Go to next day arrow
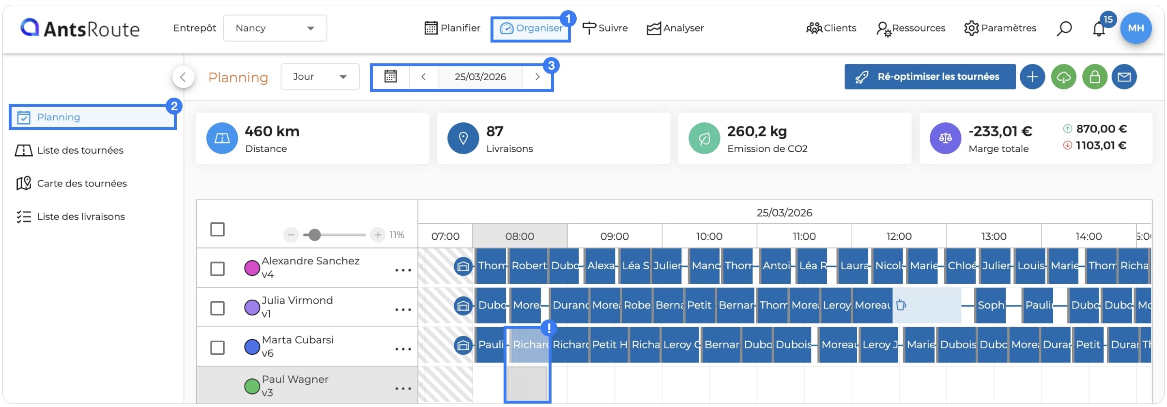Screen dimensions: 1167x407 537,77
